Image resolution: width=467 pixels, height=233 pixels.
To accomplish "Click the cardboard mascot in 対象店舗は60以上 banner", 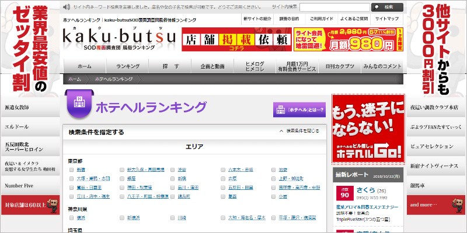I will click(53, 204).
